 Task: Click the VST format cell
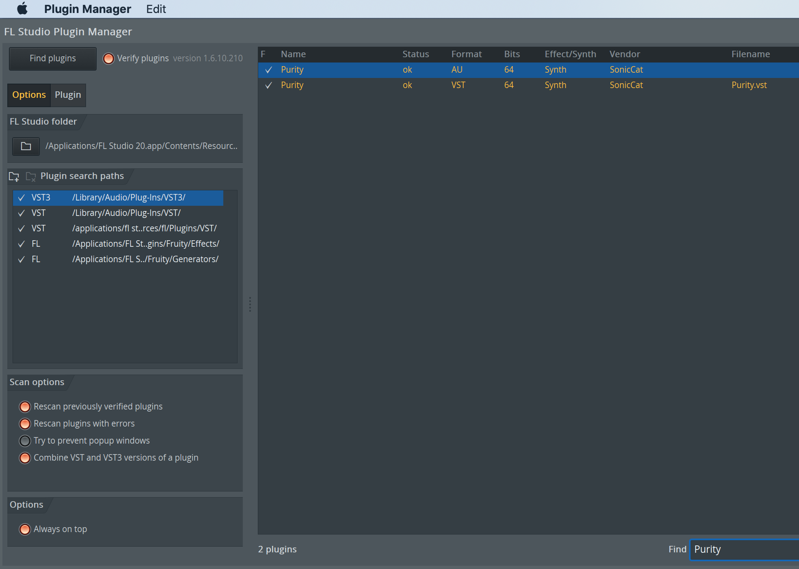458,85
